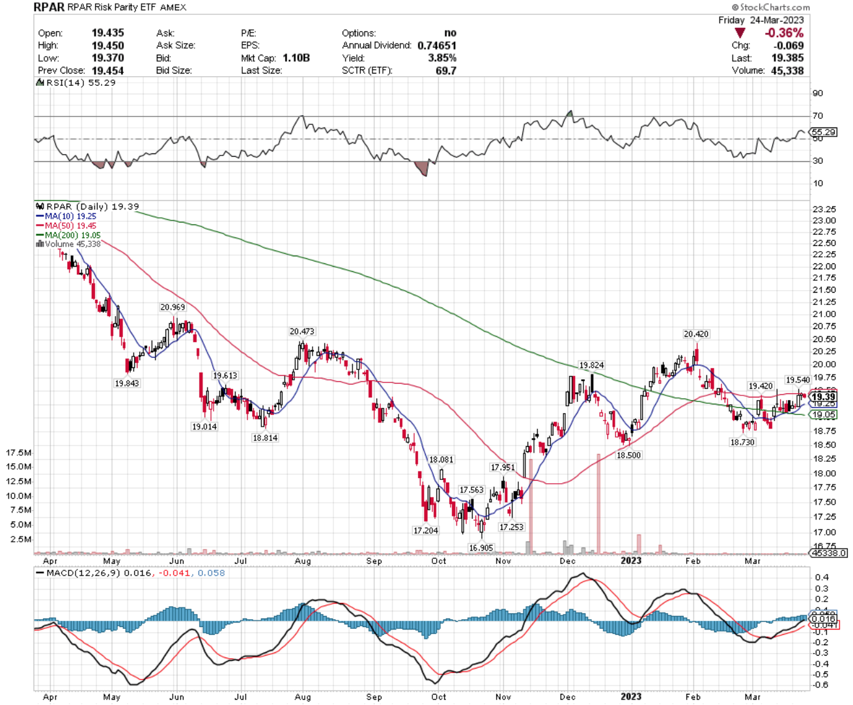Click the 19.39 current price tag

[x=823, y=397]
